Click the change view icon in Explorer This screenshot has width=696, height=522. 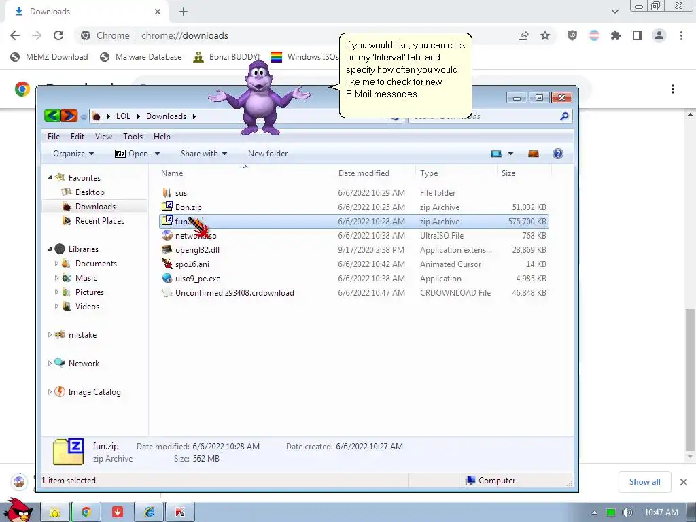point(496,154)
